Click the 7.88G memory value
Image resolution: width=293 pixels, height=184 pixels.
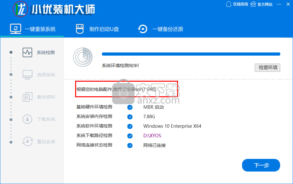pos(149,117)
